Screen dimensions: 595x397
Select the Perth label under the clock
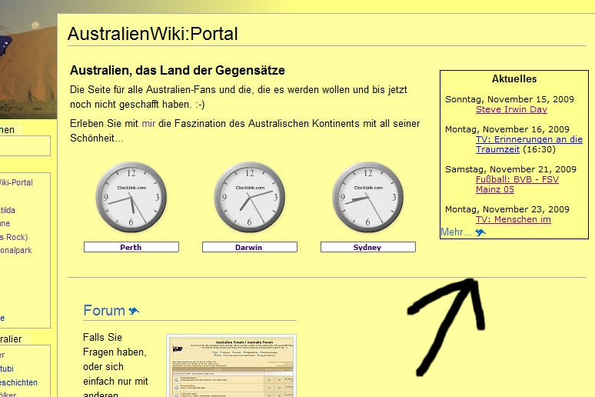131,247
